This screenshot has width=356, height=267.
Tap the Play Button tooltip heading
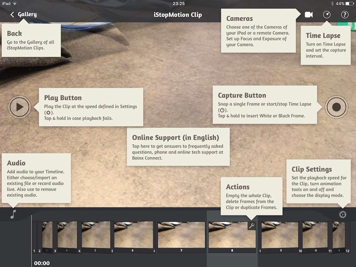[x=63, y=98]
